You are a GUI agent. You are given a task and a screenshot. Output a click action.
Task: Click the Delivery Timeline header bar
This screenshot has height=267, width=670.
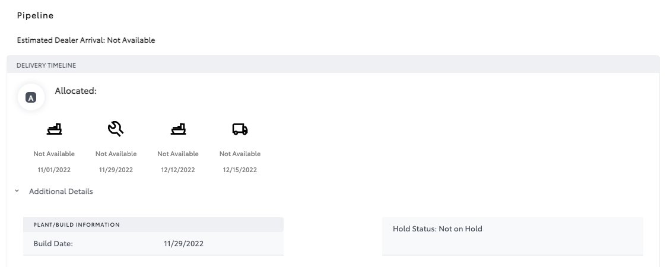tap(334, 65)
